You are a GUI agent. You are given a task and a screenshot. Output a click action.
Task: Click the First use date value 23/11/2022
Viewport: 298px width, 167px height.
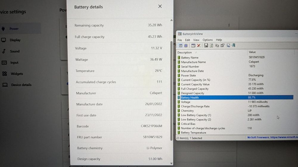pos(153,115)
